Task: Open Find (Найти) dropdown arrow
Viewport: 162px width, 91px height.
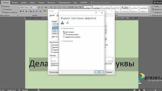Action: pos(161,6)
